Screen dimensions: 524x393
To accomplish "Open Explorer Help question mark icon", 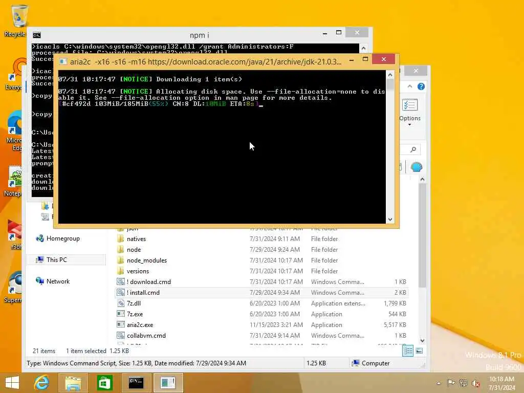I will (421, 86).
